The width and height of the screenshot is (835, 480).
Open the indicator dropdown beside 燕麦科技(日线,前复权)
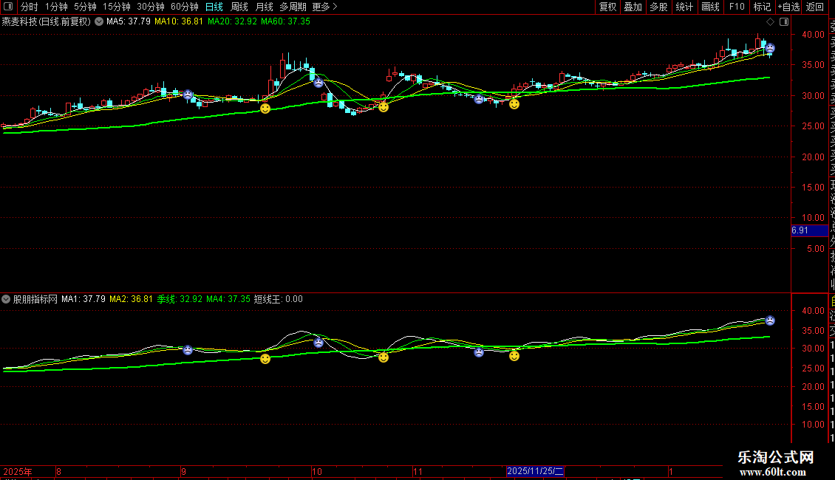coord(99,22)
